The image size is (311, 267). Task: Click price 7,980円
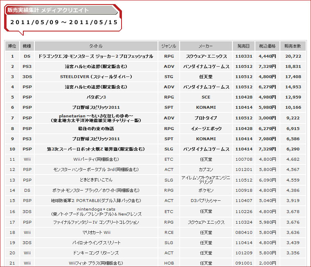267,139
